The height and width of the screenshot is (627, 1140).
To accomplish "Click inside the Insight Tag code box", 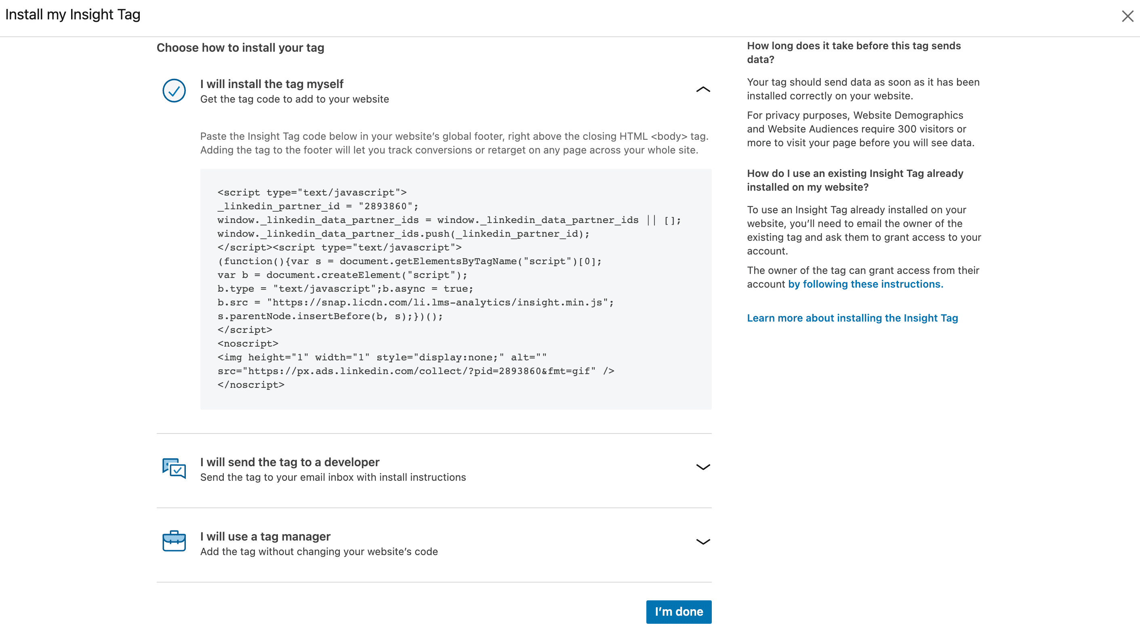I will point(456,289).
